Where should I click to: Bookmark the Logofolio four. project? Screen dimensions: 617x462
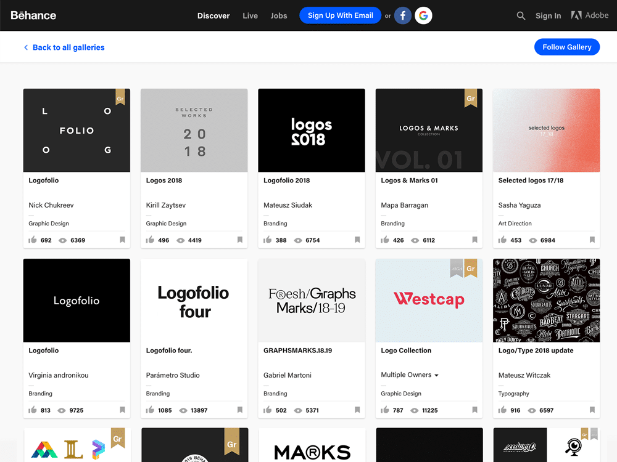click(239, 410)
